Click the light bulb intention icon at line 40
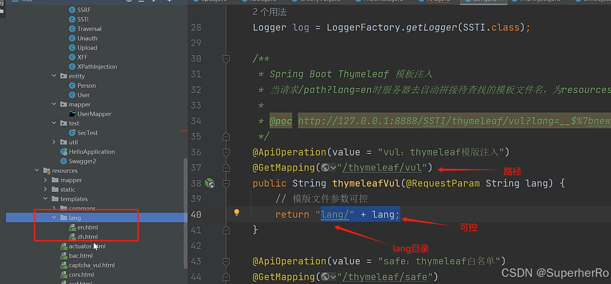This screenshot has width=611, height=284. [x=237, y=213]
